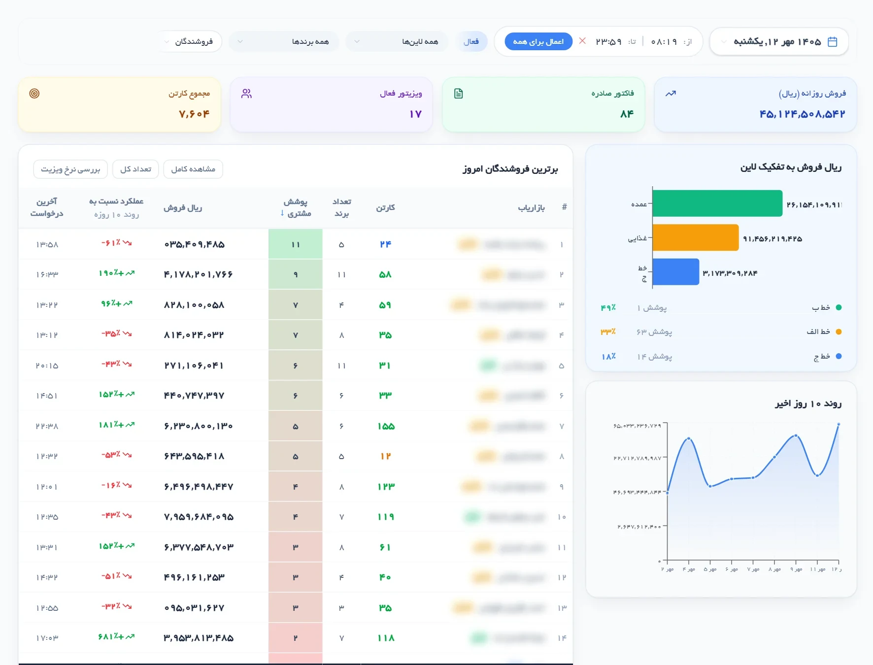Click the green up-trend icon next to +۶۸۱٪
The width and height of the screenshot is (873, 665).
(x=130, y=637)
